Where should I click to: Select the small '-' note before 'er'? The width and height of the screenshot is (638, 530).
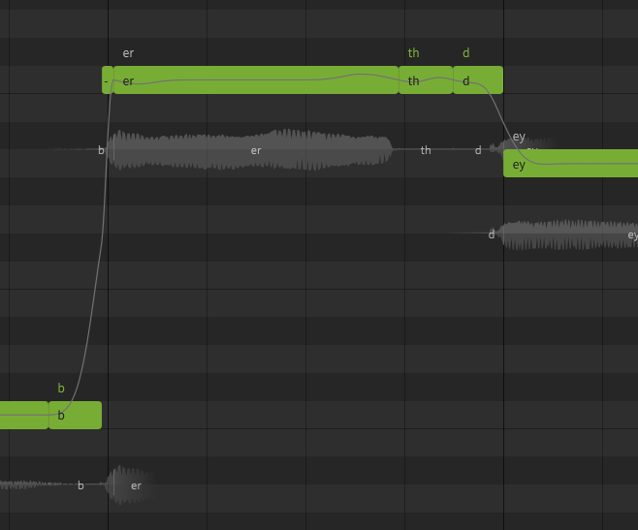108,80
